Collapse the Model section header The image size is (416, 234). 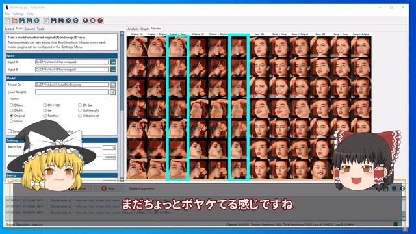point(62,78)
